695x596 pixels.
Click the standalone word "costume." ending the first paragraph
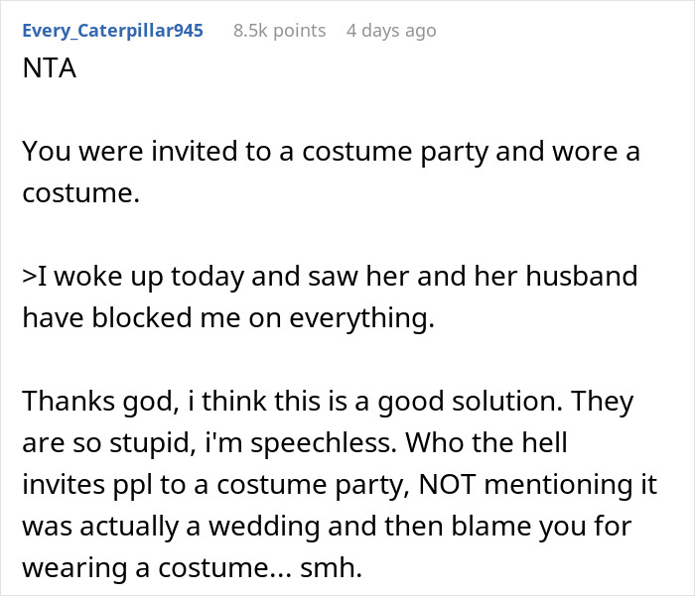(80, 191)
